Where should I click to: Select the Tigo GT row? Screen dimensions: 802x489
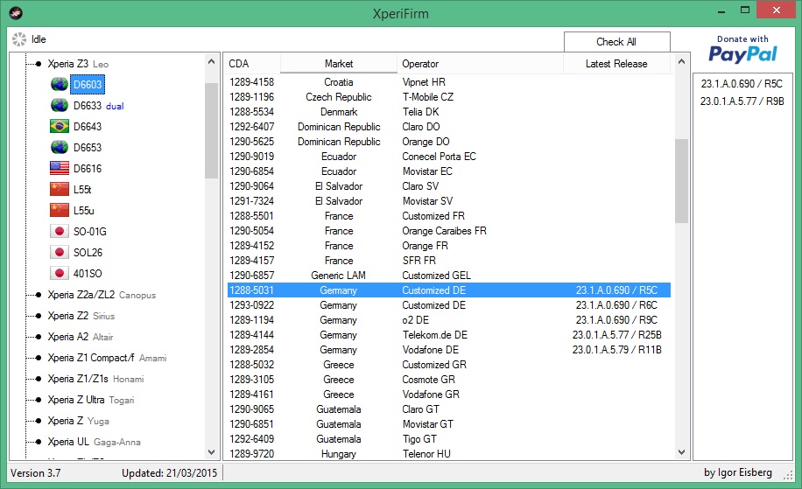coord(448,439)
